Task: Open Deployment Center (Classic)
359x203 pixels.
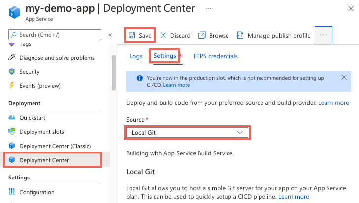Action: click(x=55, y=146)
